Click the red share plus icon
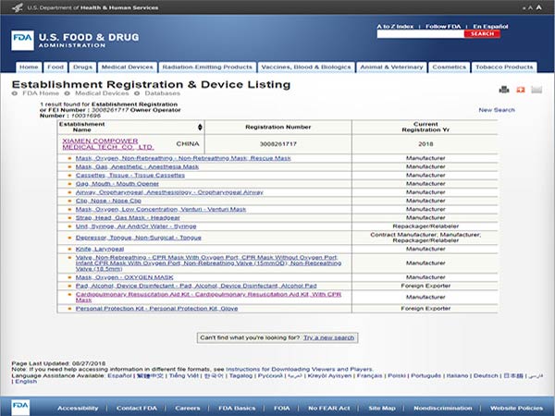 [519, 90]
